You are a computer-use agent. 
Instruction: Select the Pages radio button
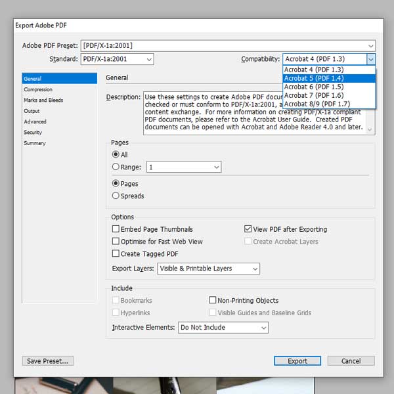(116, 183)
